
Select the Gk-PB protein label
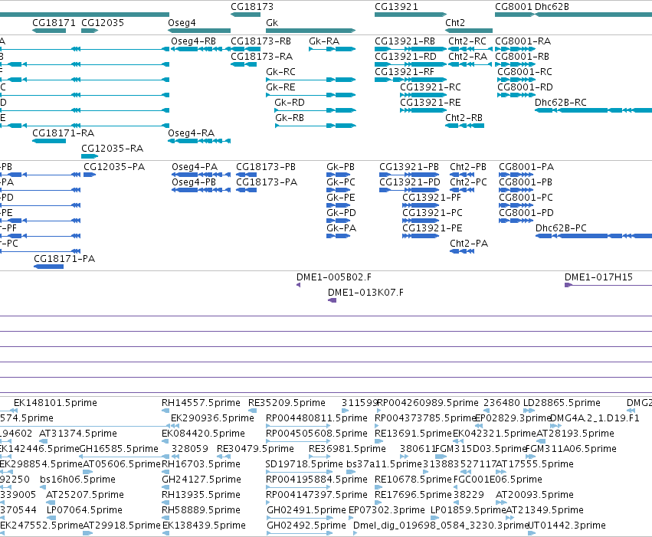(340, 167)
